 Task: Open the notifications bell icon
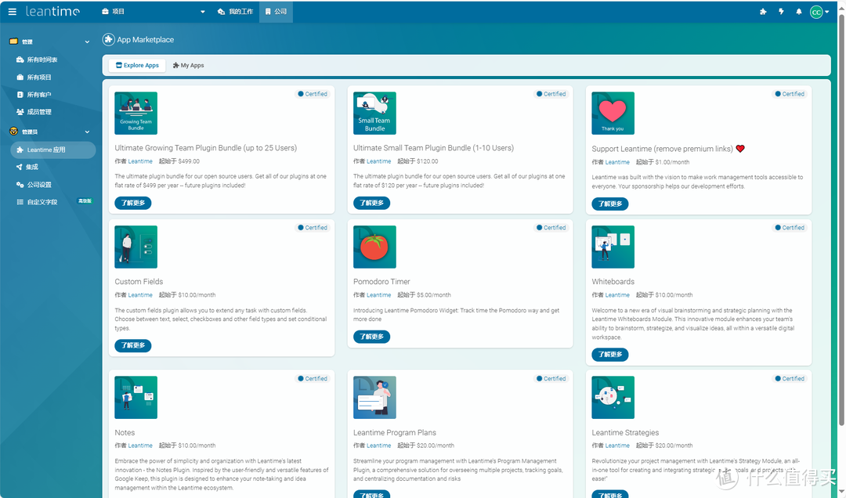click(798, 12)
